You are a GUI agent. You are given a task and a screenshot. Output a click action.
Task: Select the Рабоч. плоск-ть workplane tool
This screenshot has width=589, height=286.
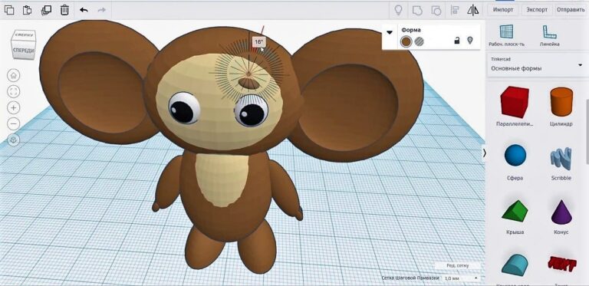[x=506, y=36]
